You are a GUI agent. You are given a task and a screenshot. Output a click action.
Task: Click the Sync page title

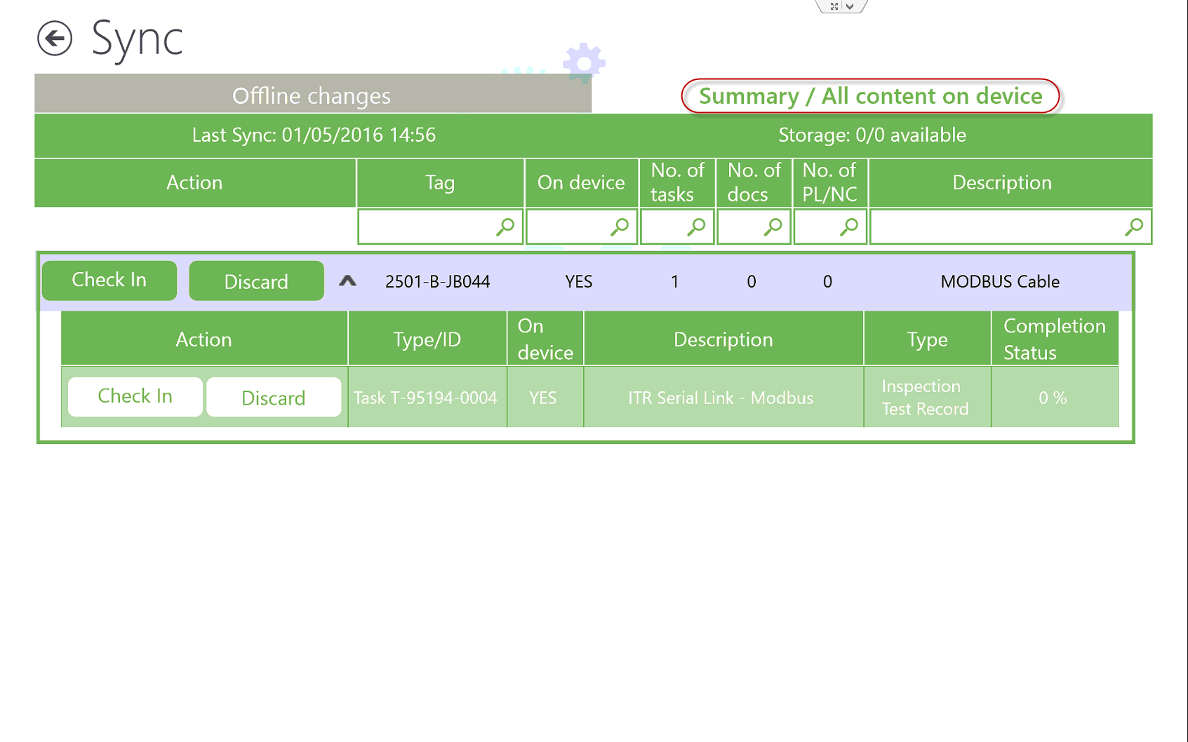pyautogui.click(x=137, y=39)
